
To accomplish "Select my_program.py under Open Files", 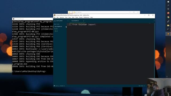I will coord(58,26).
